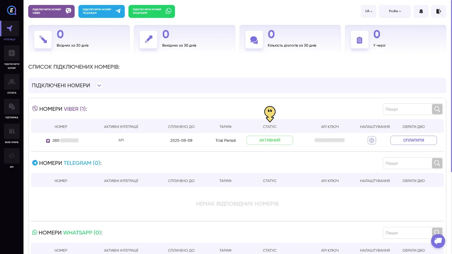The width and height of the screenshot is (452, 254).
Task: Open the Підключити номер sidebar icon
Action: (12, 53)
